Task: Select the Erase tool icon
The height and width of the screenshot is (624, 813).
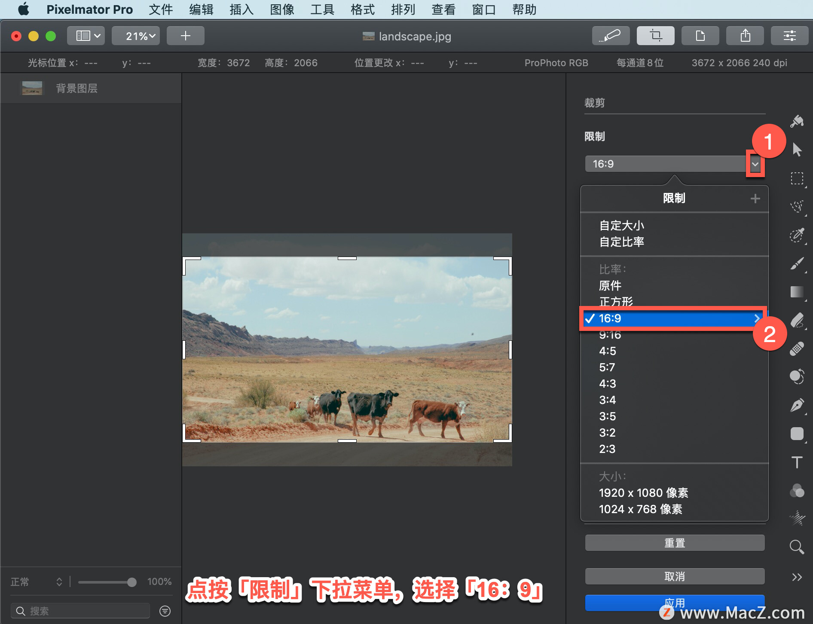Action: click(797, 320)
